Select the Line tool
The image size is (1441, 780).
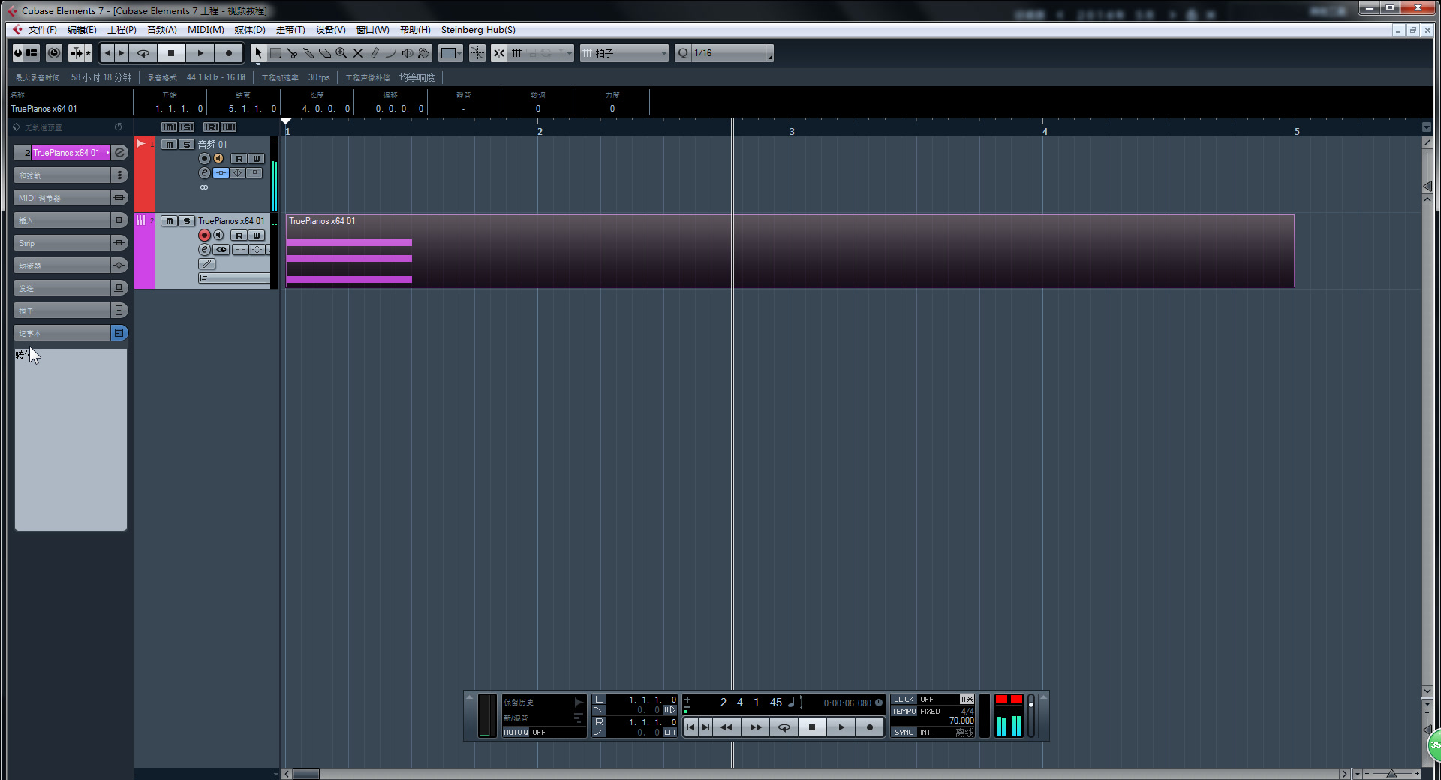[x=391, y=53]
